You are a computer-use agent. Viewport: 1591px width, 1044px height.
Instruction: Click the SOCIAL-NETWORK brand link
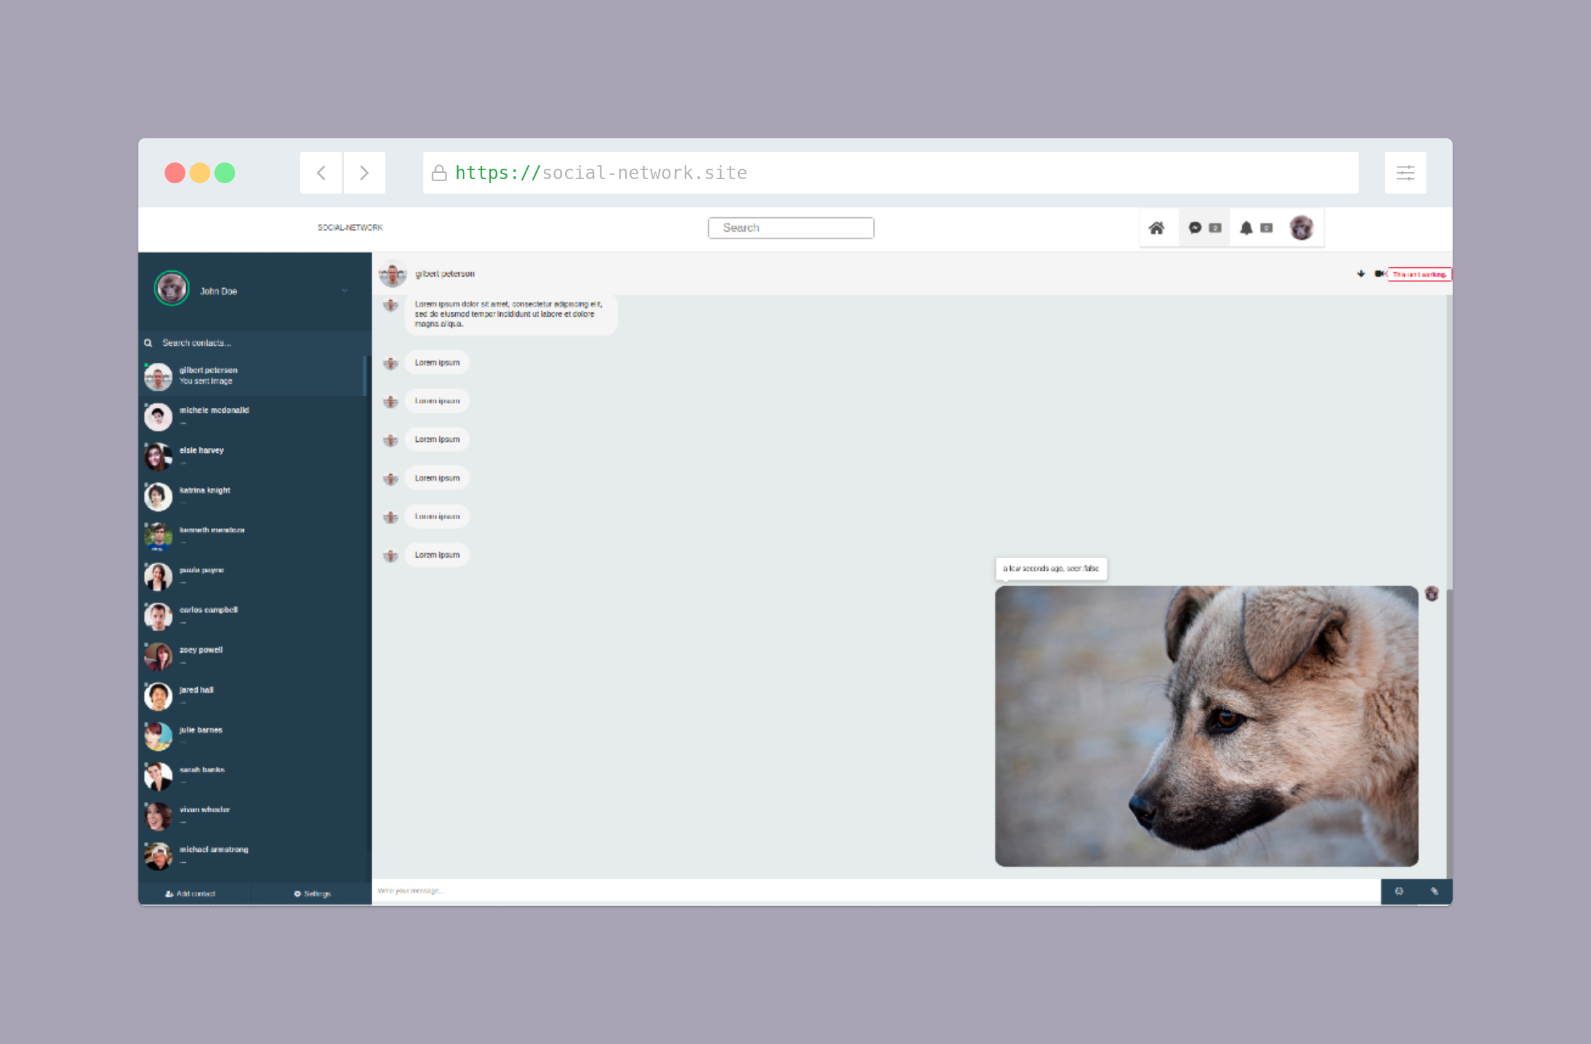click(350, 227)
